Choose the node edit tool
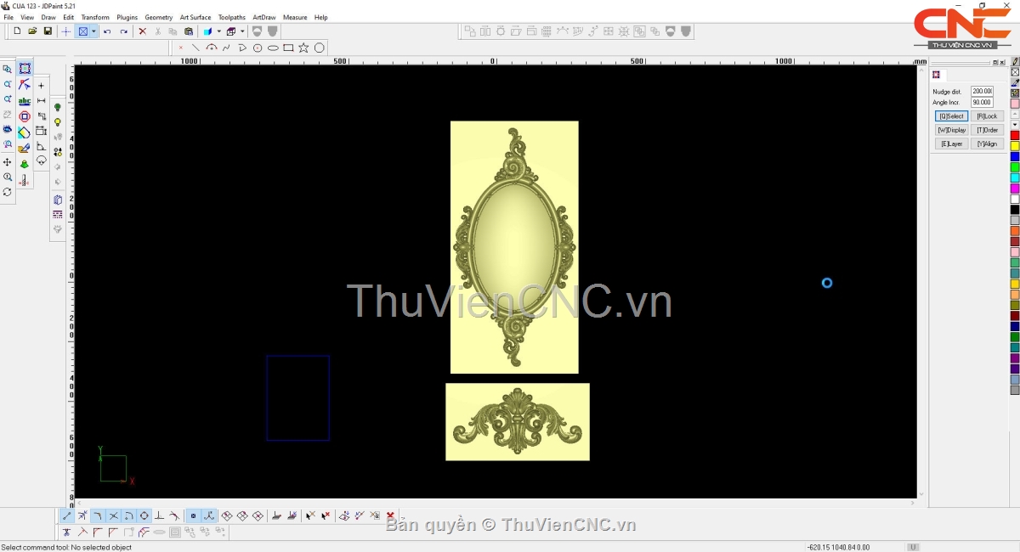 coord(25,85)
